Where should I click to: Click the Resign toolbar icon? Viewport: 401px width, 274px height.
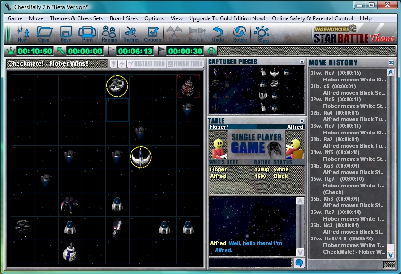pos(196,34)
